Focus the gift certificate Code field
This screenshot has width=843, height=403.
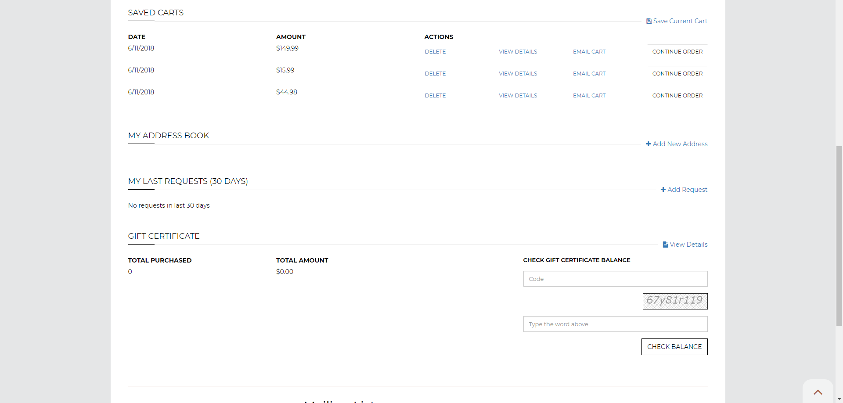click(x=615, y=279)
